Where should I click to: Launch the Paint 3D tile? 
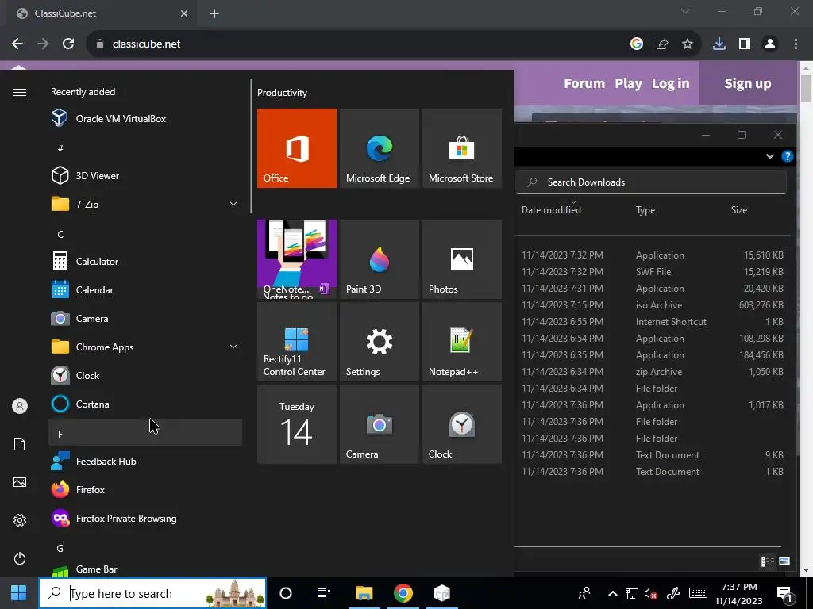(x=379, y=259)
